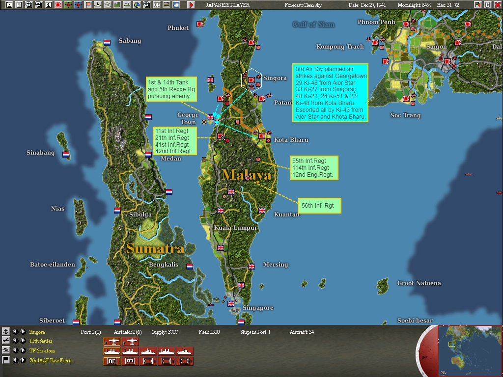Click the BF base force unit icon

(x=112, y=360)
